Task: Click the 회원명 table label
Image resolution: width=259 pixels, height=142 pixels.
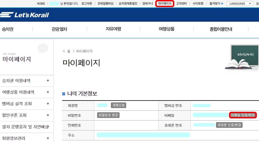Action: (x=72, y=105)
